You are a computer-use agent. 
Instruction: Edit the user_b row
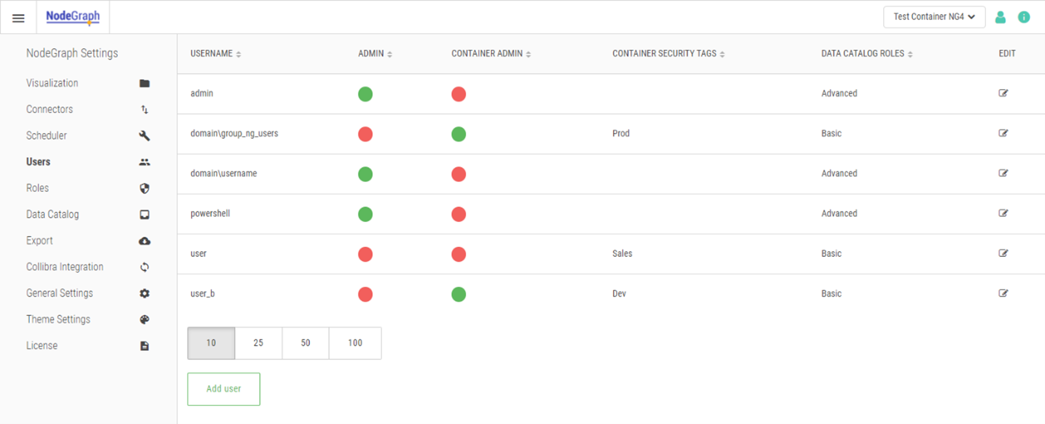coord(1003,293)
